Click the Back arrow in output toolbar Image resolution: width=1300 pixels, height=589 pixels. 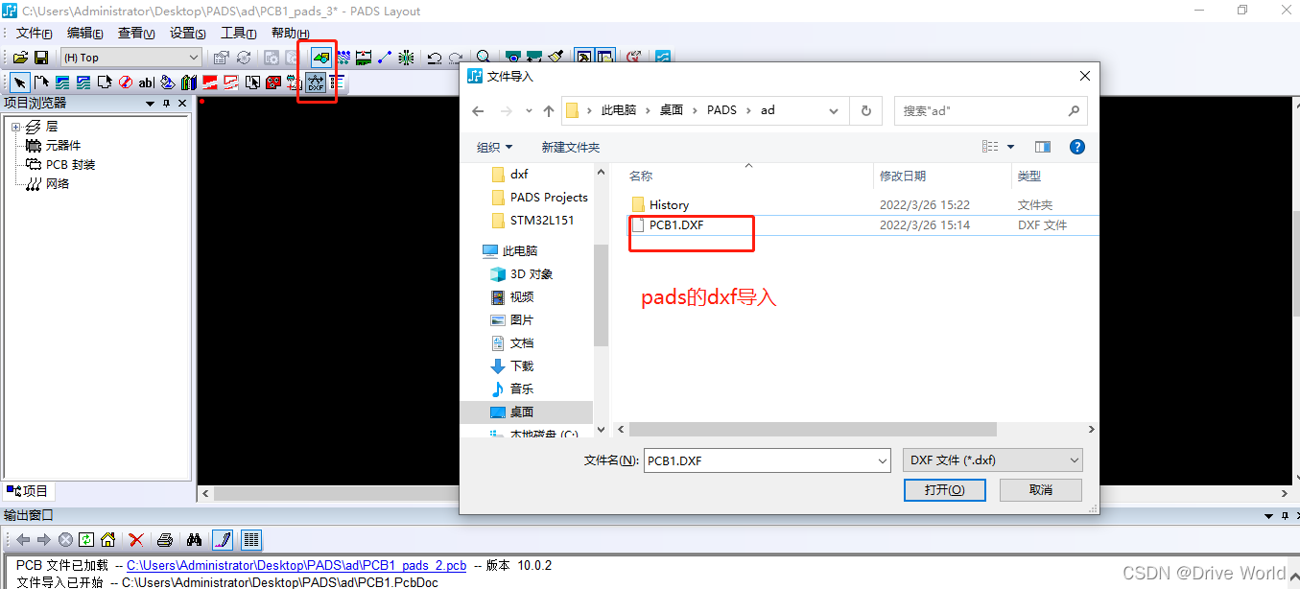(23, 540)
